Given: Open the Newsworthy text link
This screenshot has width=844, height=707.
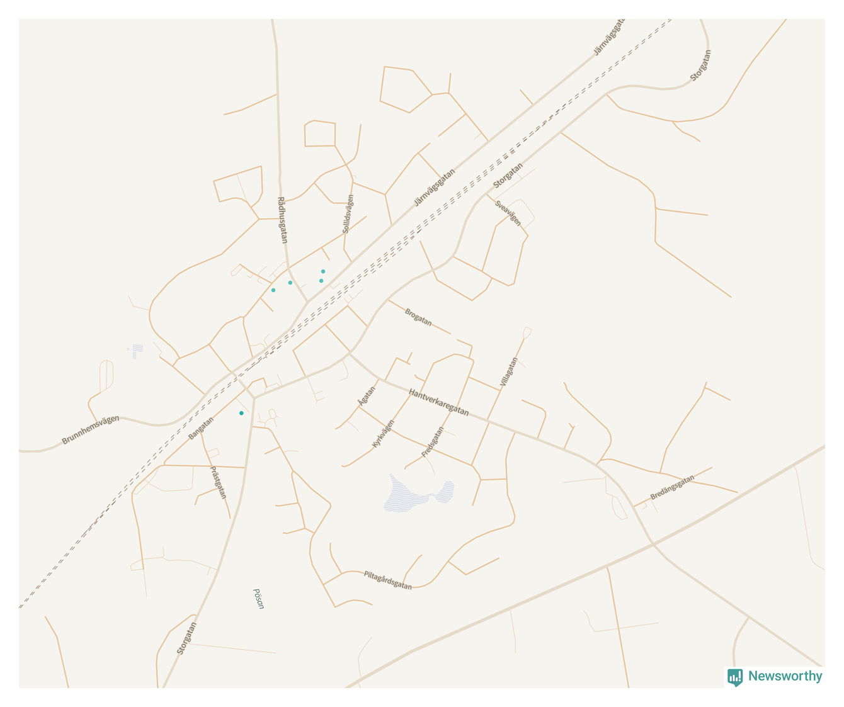Looking at the screenshot, I should [785, 676].
